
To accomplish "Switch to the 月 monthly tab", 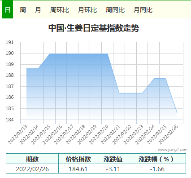I will [x=38, y=10].
